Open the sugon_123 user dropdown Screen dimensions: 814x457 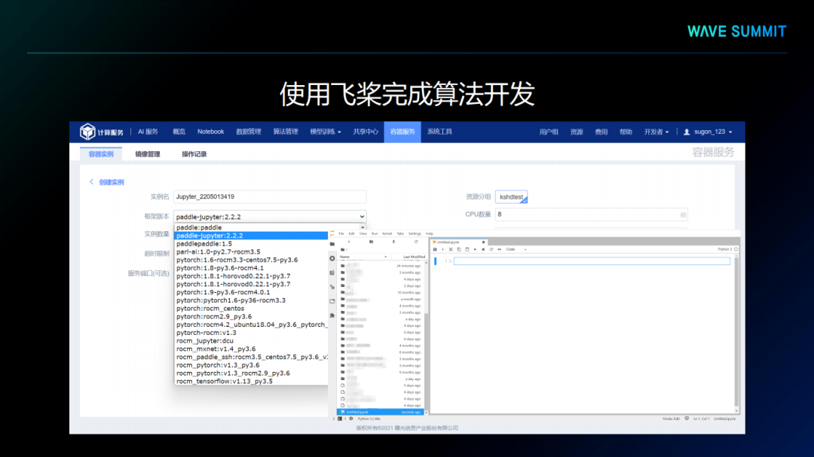(x=707, y=132)
